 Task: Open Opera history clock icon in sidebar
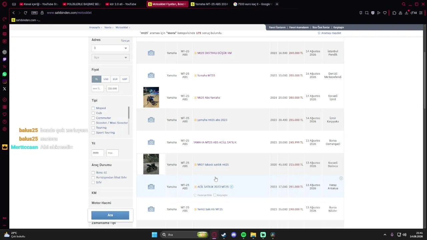pos(4,122)
